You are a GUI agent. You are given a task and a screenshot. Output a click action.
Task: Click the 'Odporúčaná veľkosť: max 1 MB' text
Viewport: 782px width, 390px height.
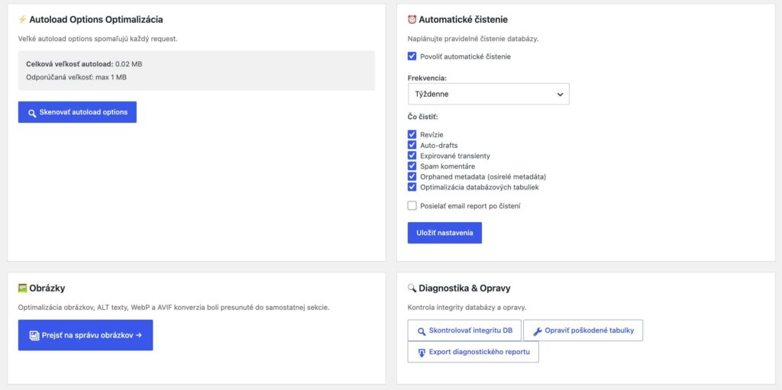[76, 77]
